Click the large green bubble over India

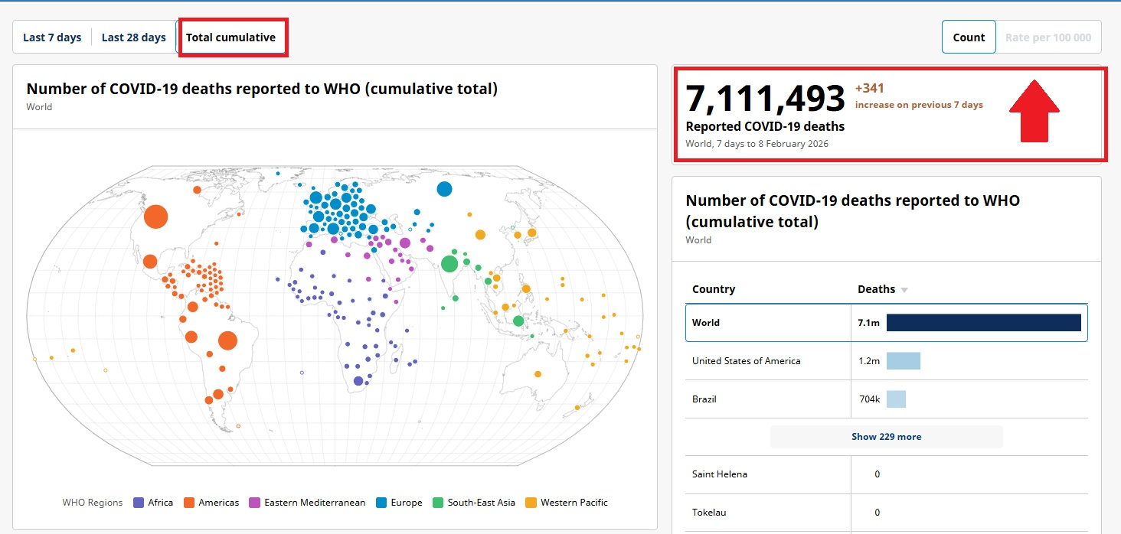[x=449, y=264]
